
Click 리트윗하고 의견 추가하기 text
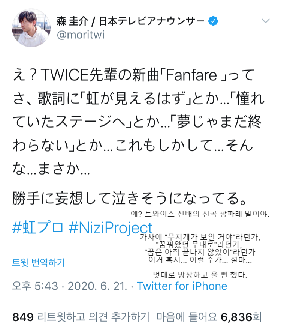(93, 317)
